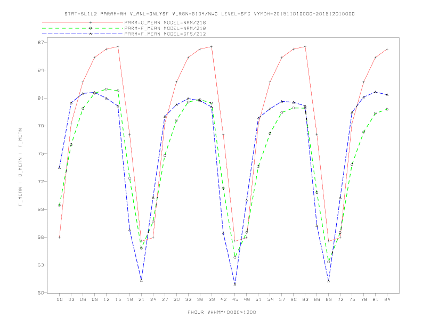Click x-axis tick label 39
422x326 pixels.
pos(212,299)
